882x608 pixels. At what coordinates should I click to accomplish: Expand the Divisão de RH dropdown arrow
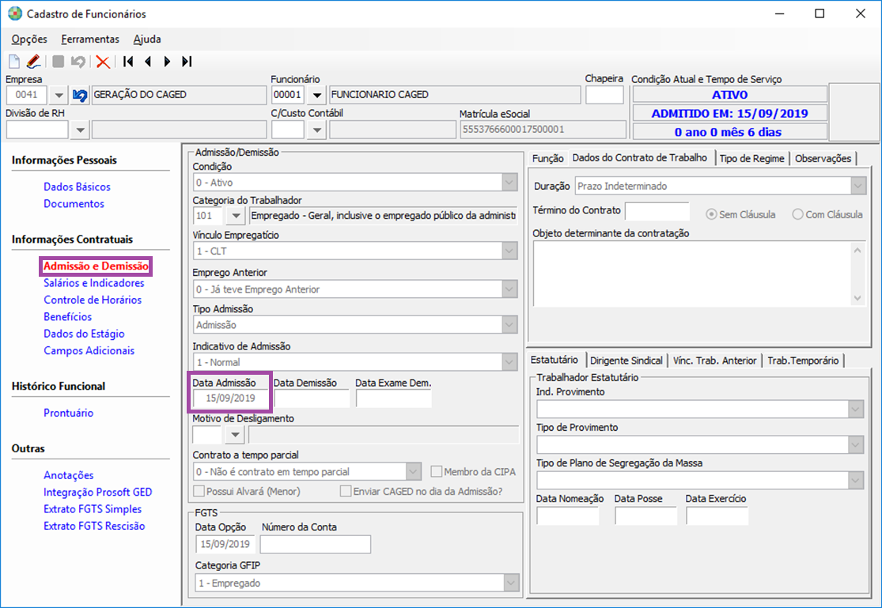point(80,130)
